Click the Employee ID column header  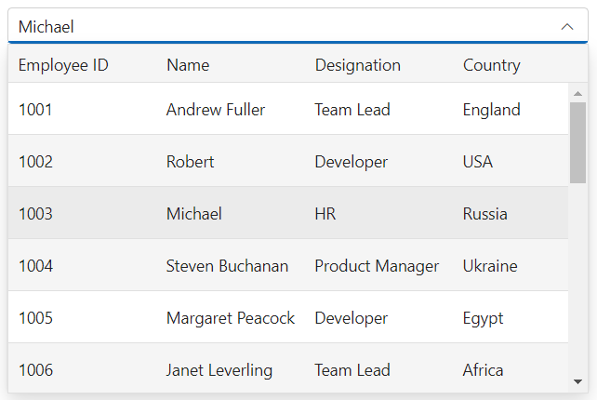click(x=63, y=65)
